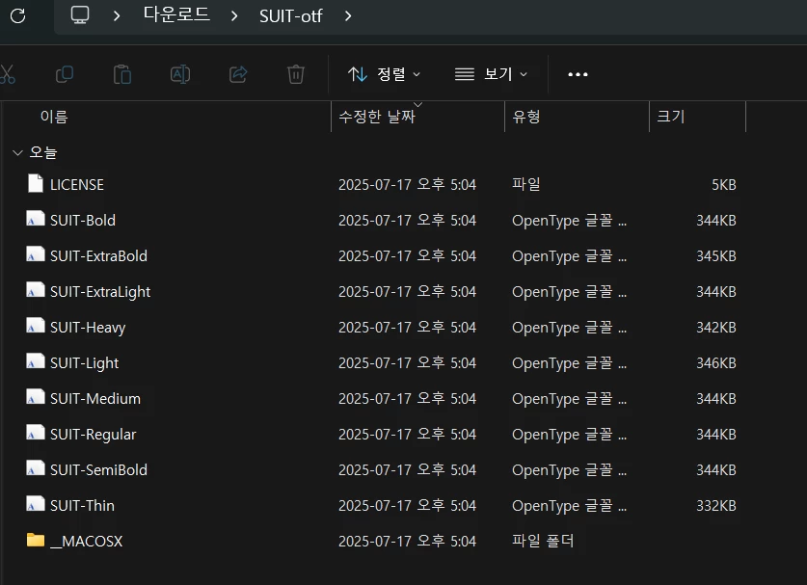Select the file name SUIT-Heavy
The image size is (807, 585).
click(88, 328)
